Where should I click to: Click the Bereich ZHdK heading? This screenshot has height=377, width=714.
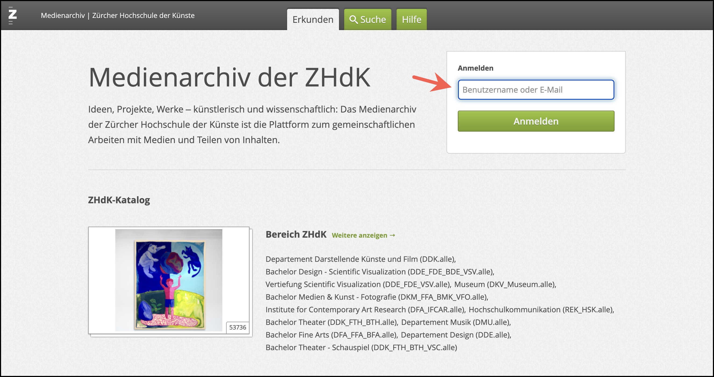coord(296,234)
